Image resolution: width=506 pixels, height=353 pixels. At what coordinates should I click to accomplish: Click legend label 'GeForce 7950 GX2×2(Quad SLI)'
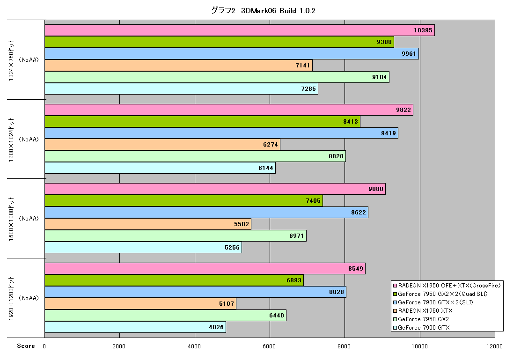pos(443,294)
